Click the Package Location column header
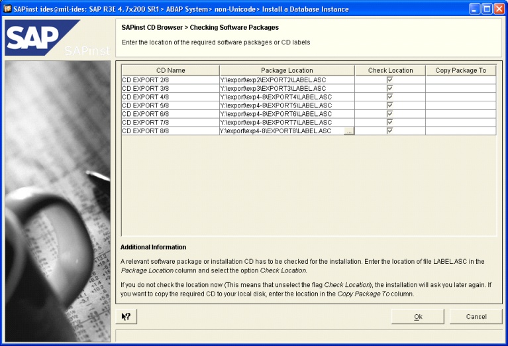This screenshot has width=508, height=346. pos(287,70)
